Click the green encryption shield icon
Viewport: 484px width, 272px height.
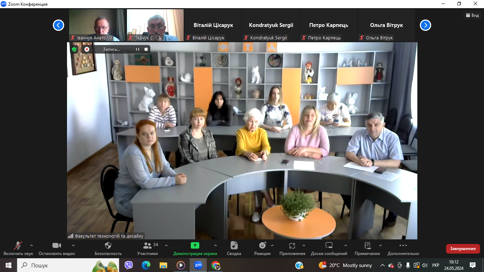[x=74, y=49]
